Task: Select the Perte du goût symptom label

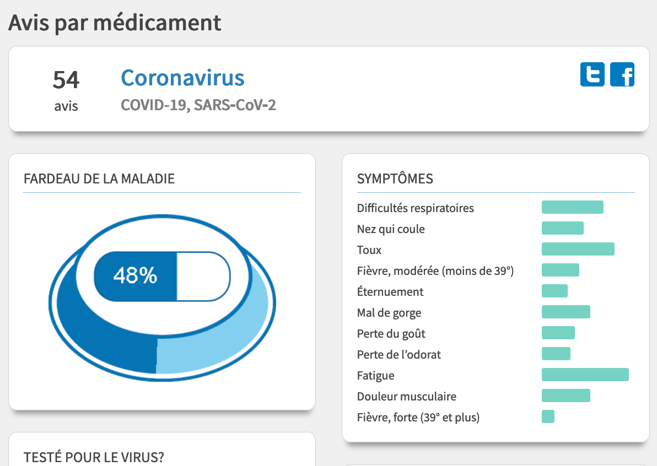Action: click(391, 334)
